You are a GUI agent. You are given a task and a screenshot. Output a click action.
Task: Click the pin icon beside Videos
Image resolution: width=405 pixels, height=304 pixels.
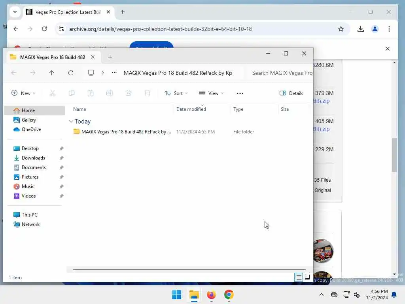click(x=61, y=196)
